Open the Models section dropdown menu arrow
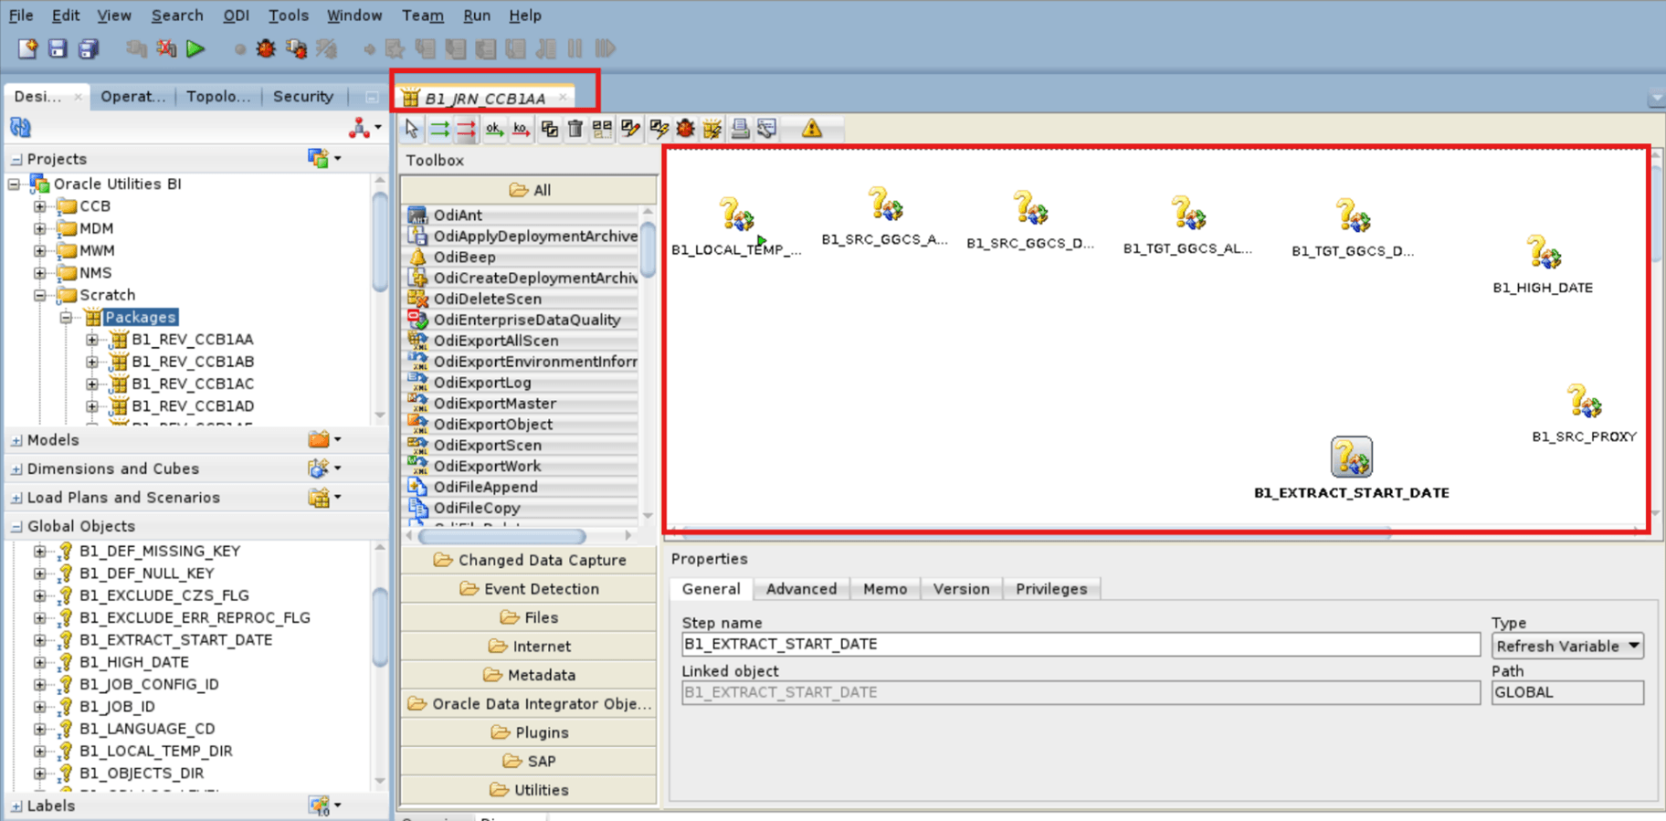1666x821 pixels. point(338,439)
